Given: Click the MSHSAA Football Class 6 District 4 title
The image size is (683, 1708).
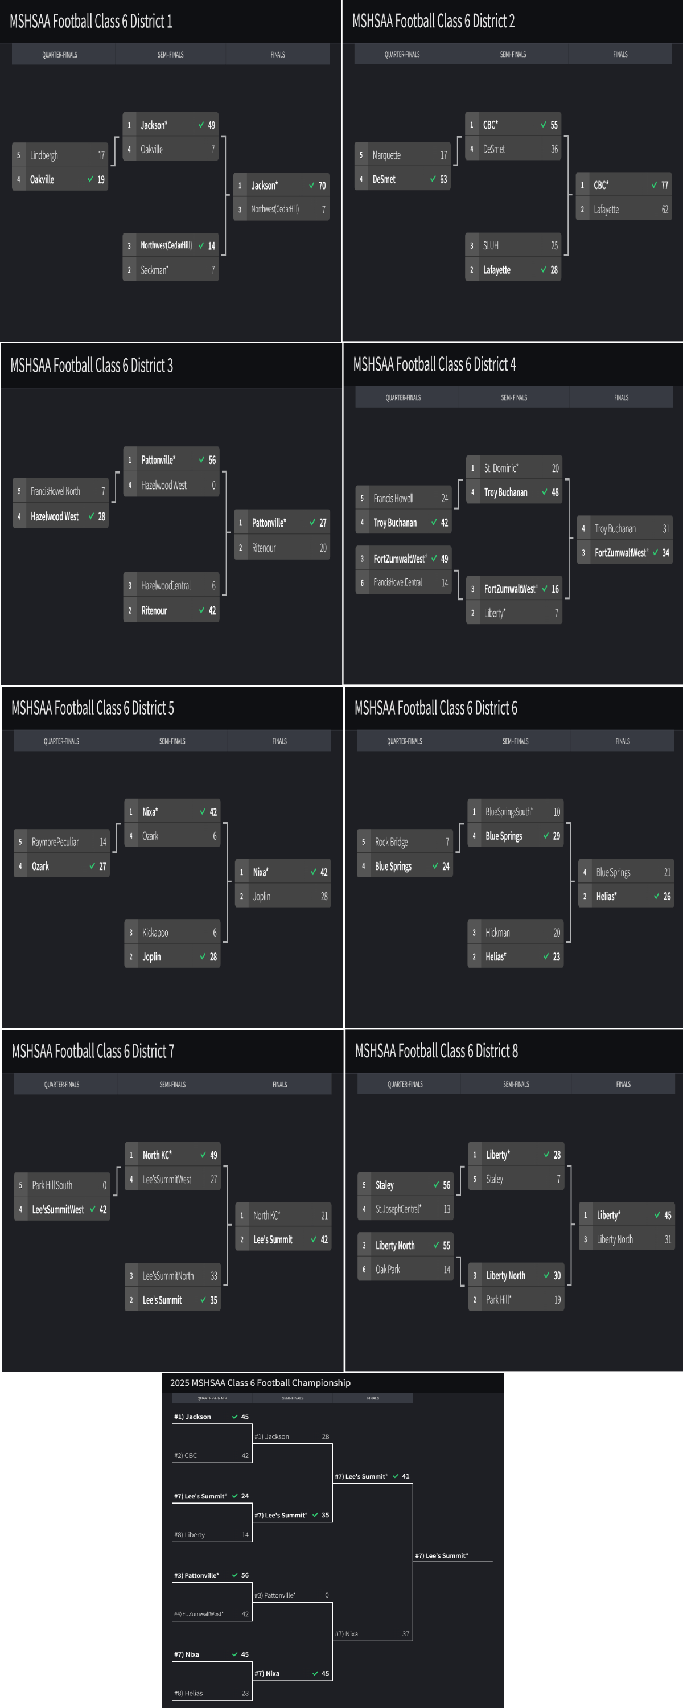Looking at the screenshot, I should [x=434, y=364].
